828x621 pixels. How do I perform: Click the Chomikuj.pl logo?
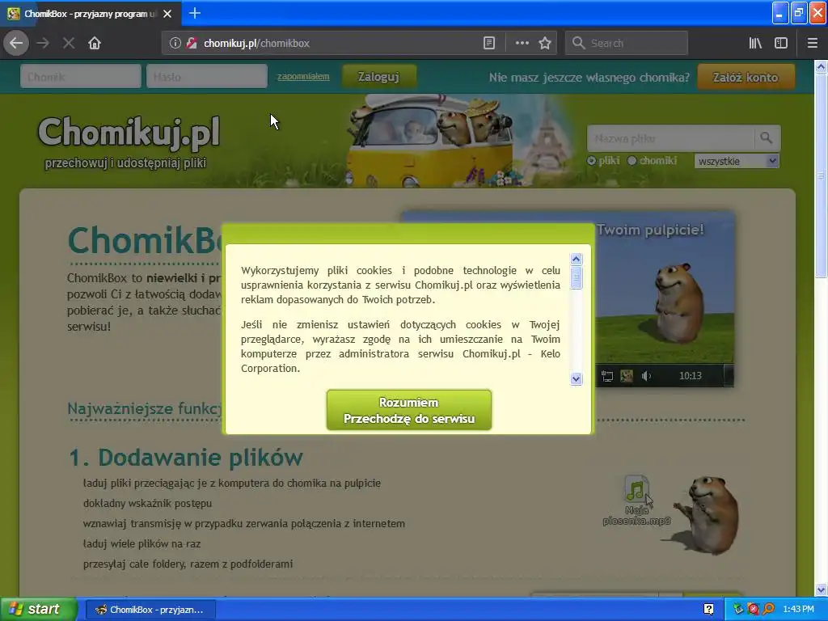[x=129, y=132]
